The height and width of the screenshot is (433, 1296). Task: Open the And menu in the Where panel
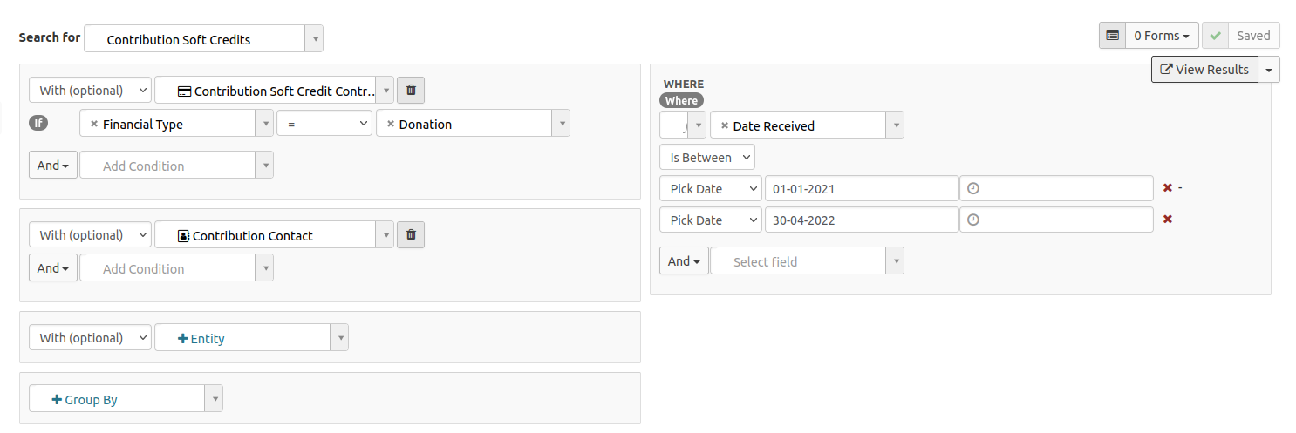coord(685,261)
